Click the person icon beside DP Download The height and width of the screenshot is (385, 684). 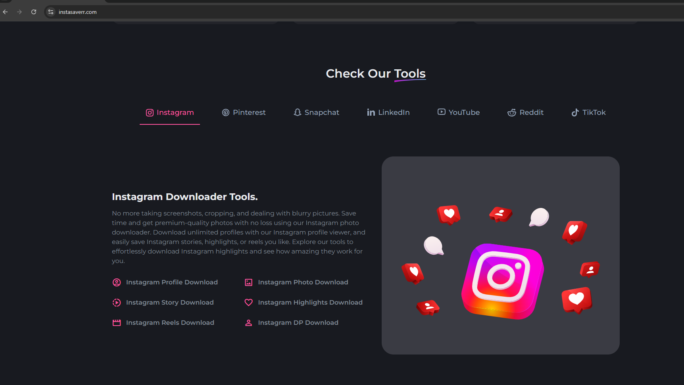[249, 323]
